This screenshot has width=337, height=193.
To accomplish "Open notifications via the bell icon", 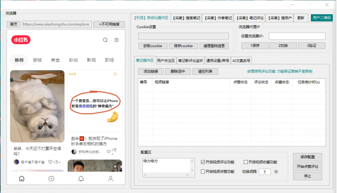I will tap(81, 178).
